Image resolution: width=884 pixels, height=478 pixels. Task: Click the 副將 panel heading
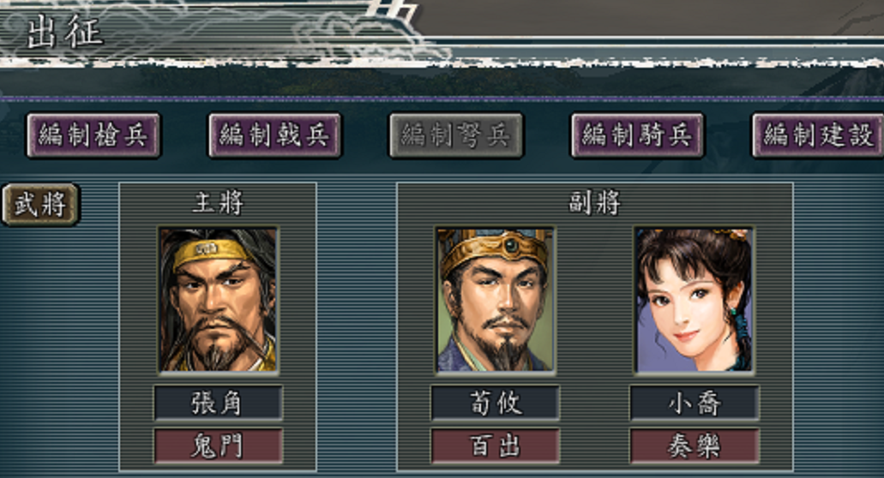[594, 203]
